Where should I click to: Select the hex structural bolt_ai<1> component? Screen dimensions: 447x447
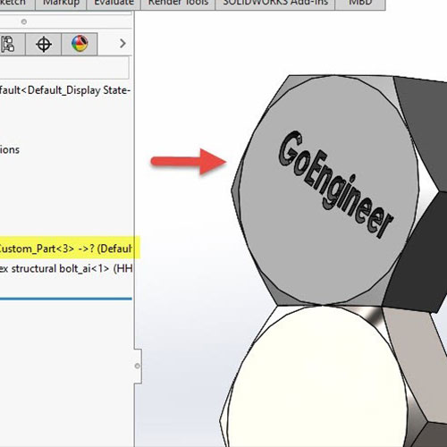tap(66, 268)
